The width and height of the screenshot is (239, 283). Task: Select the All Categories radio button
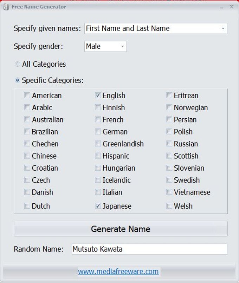tap(17, 64)
